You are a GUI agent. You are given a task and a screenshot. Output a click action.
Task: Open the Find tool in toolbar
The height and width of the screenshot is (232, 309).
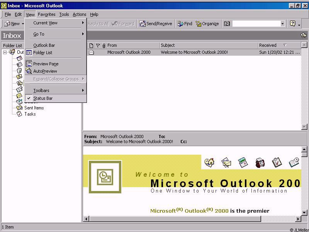click(x=185, y=24)
